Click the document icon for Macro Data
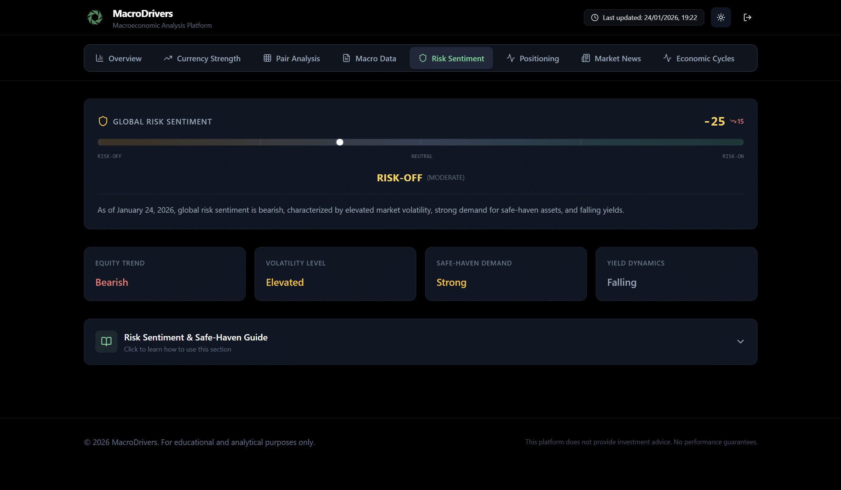Viewport: 841px width, 490px height. click(x=346, y=58)
